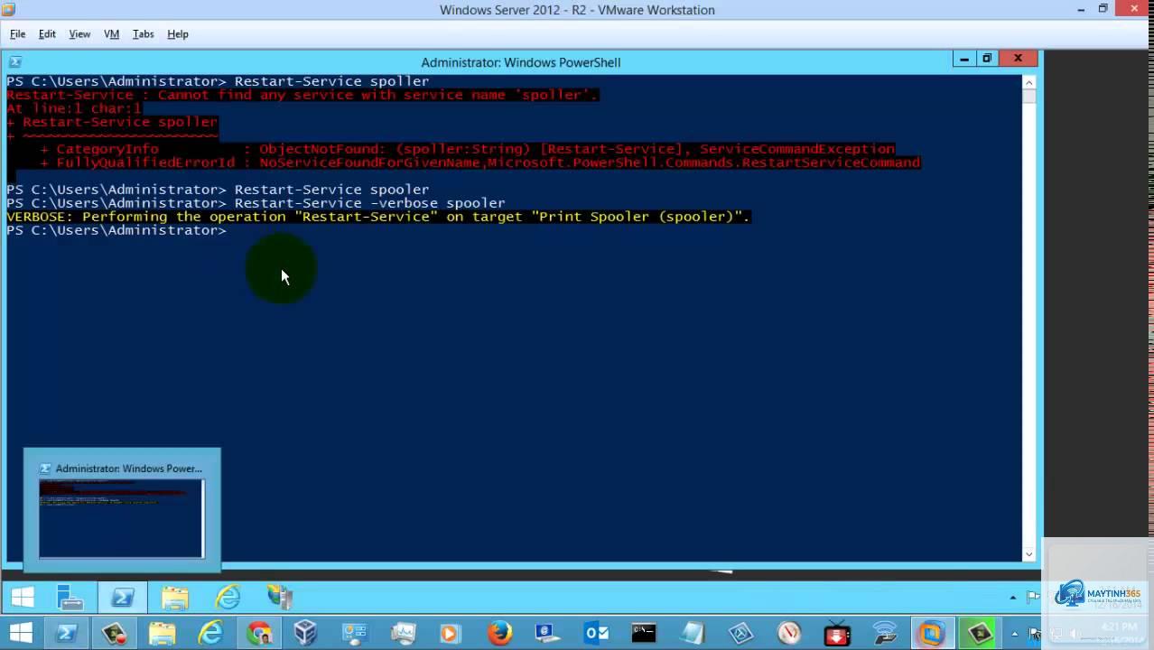Click PowerShell scrollbar up arrow
The height and width of the screenshot is (650, 1154).
pos(1029,82)
